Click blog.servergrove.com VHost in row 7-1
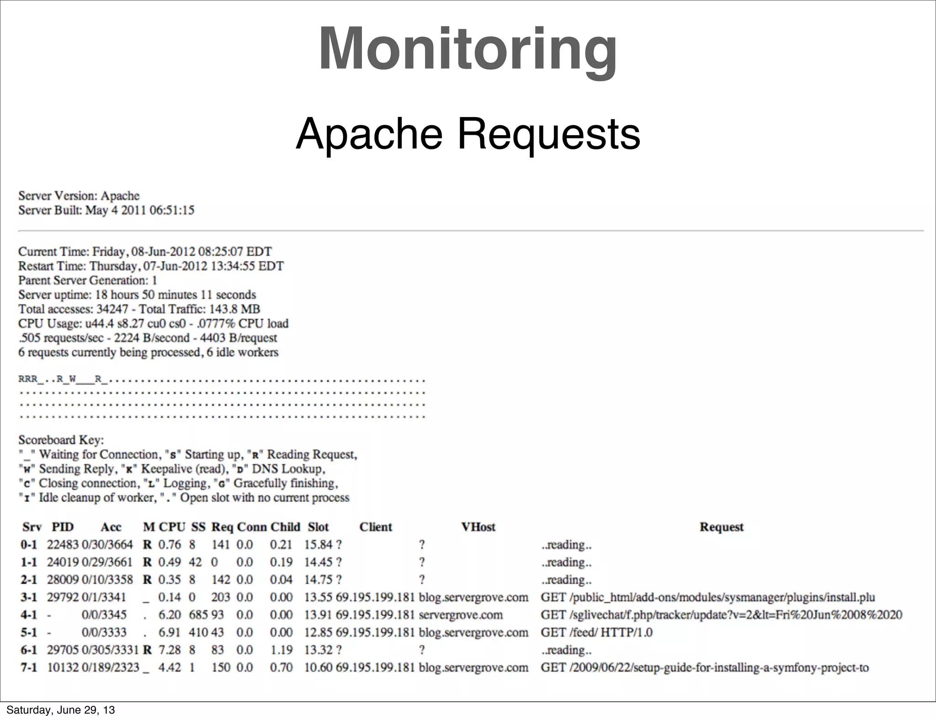Viewport: 936px width, 720px height. coord(473,668)
